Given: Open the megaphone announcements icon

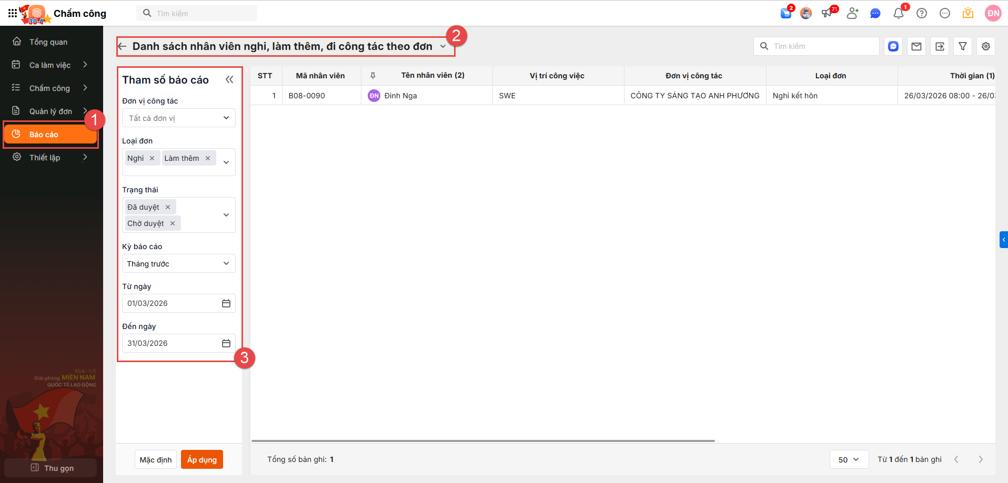Looking at the screenshot, I should pos(828,13).
